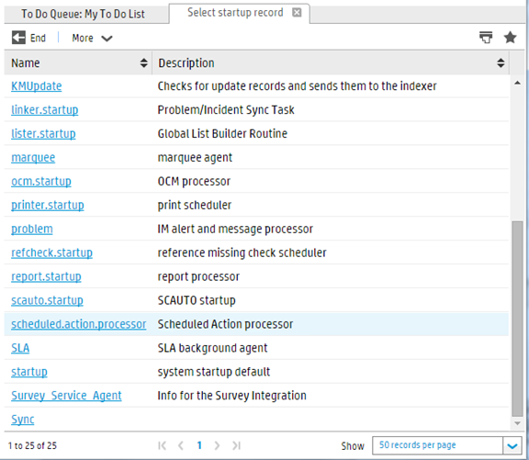Go to next page arrow
This screenshot has width=529, height=460.
pos(217,445)
